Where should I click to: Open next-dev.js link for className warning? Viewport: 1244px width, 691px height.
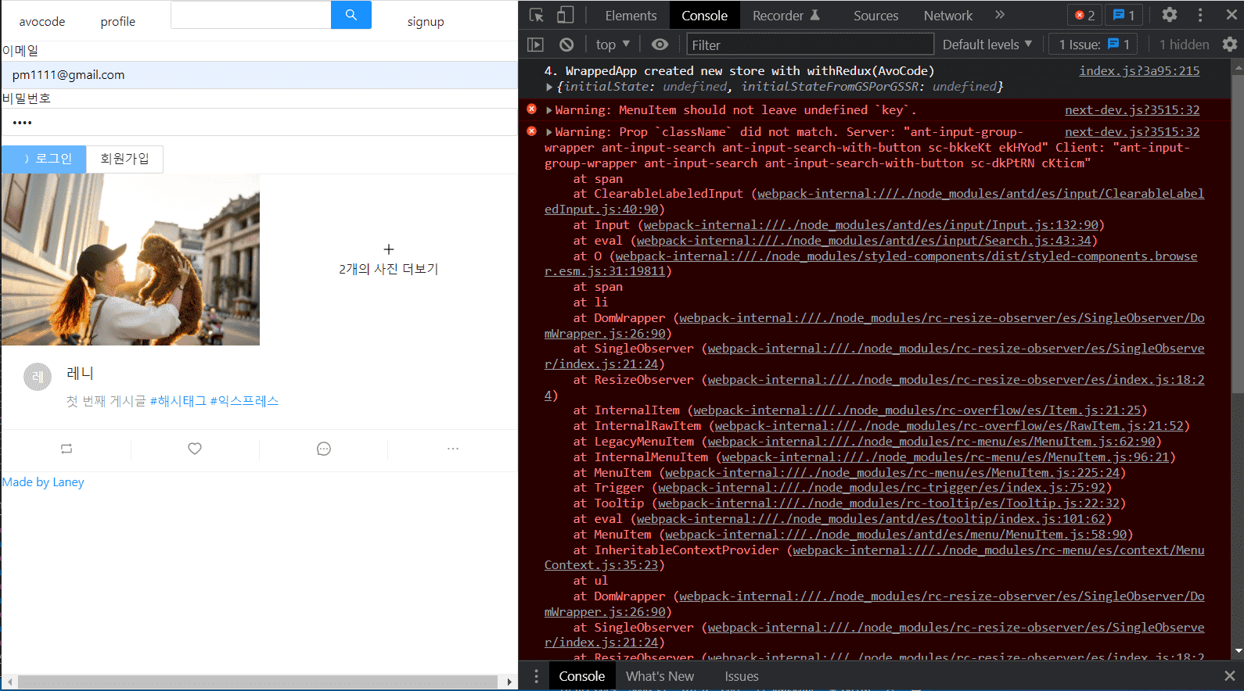1132,132
